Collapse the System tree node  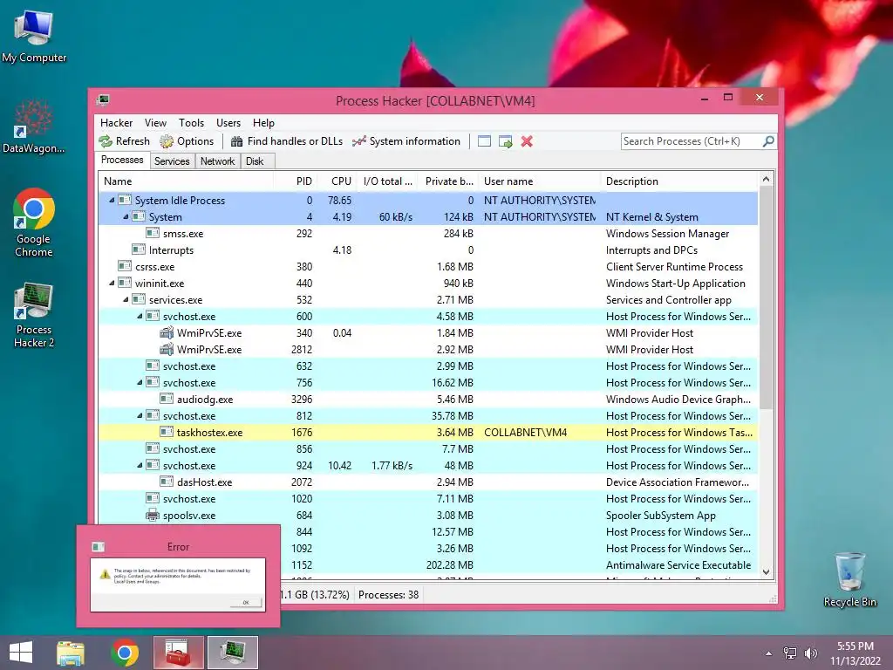coord(126,216)
